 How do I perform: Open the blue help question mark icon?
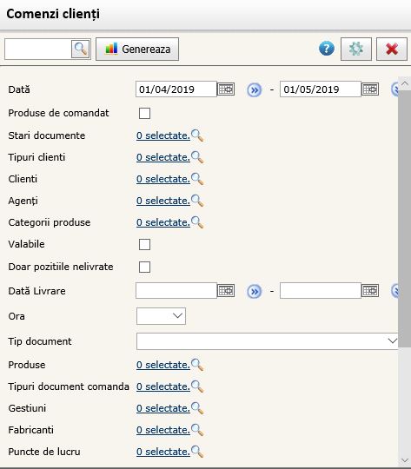click(x=327, y=49)
